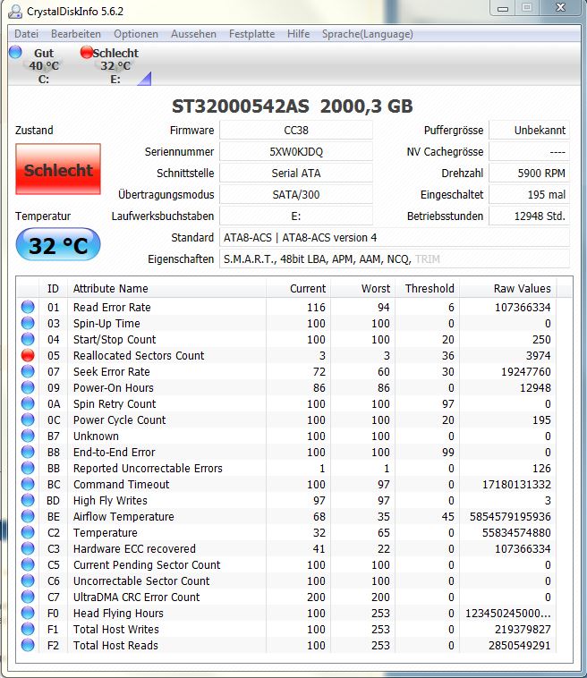Click the blue status icon of Airflow Temperature
Screen dimensions: 587x678
(x=28, y=516)
